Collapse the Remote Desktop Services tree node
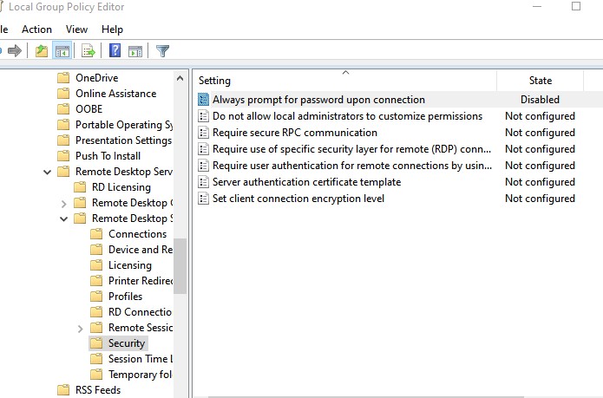This screenshot has height=398, width=603. (x=47, y=172)
